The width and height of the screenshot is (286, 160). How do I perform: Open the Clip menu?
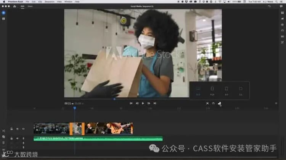coord(40,2)
